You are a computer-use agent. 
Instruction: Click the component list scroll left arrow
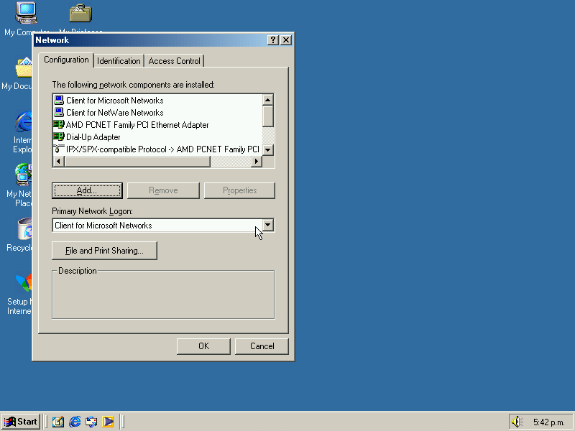(x=59, y=161)
